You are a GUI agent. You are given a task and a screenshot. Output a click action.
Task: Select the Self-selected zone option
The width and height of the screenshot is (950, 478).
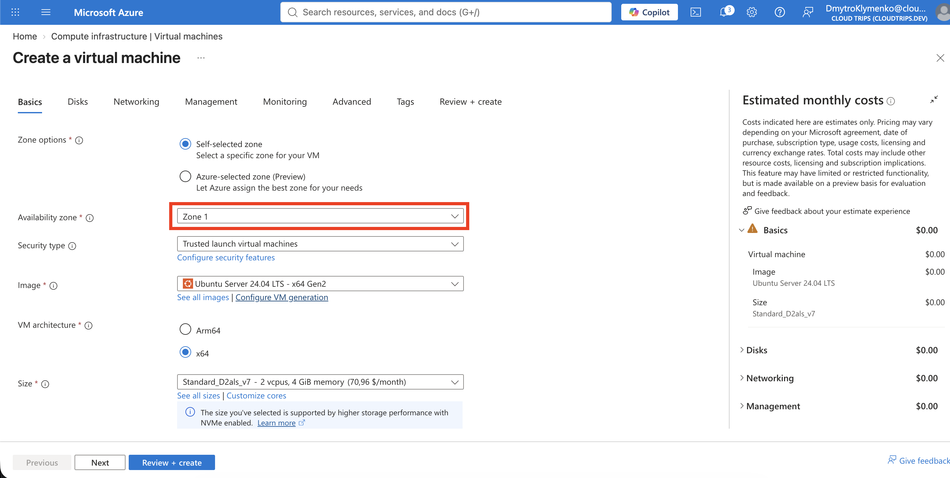pos(185,144)
